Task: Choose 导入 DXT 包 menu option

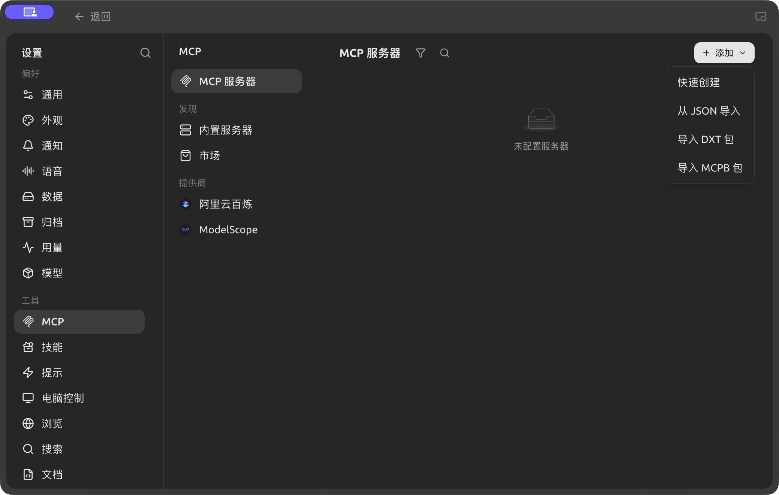Action: [x=710, y=139]
